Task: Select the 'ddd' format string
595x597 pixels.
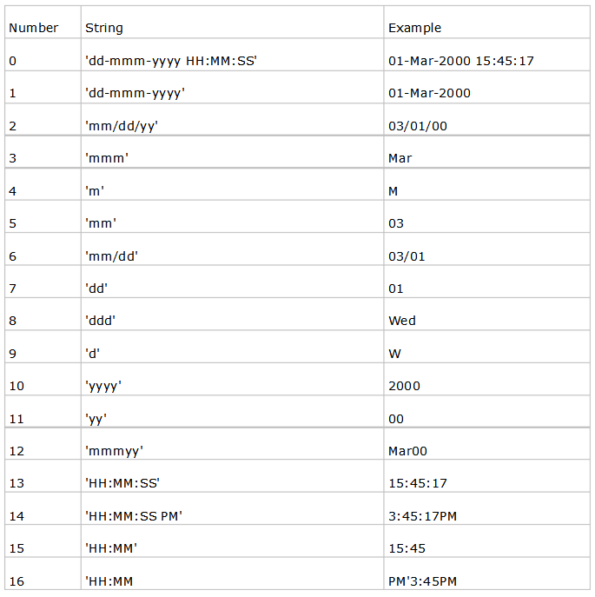Action: (101, 321)
